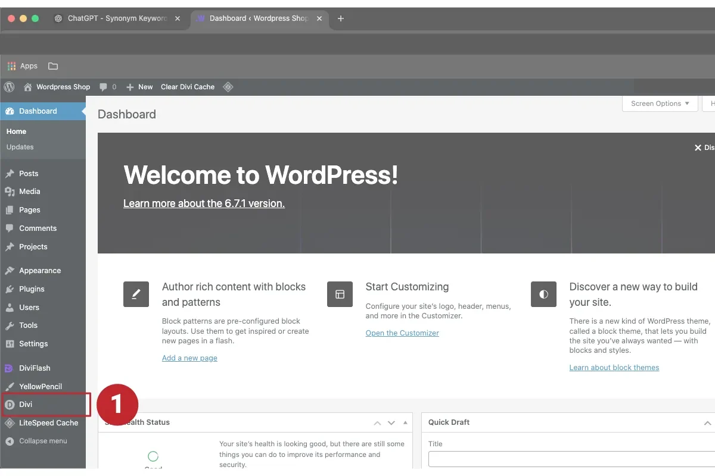Image resolution: width=715 pixels, height=476 pixels.
Task: Click the Learn more about 6.7.1 link
Action: pos(204,203)
